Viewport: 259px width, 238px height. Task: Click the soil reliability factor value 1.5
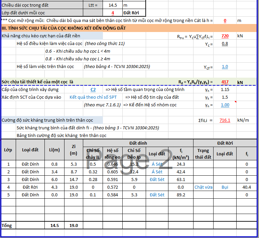(225, 97)
